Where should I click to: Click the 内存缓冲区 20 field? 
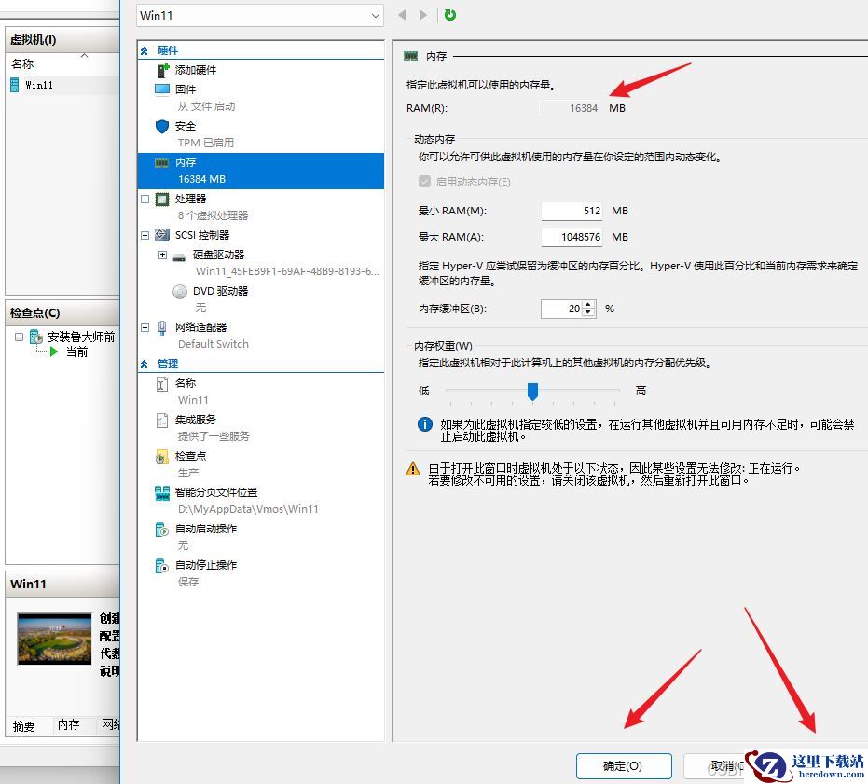(x=561, y=309)
